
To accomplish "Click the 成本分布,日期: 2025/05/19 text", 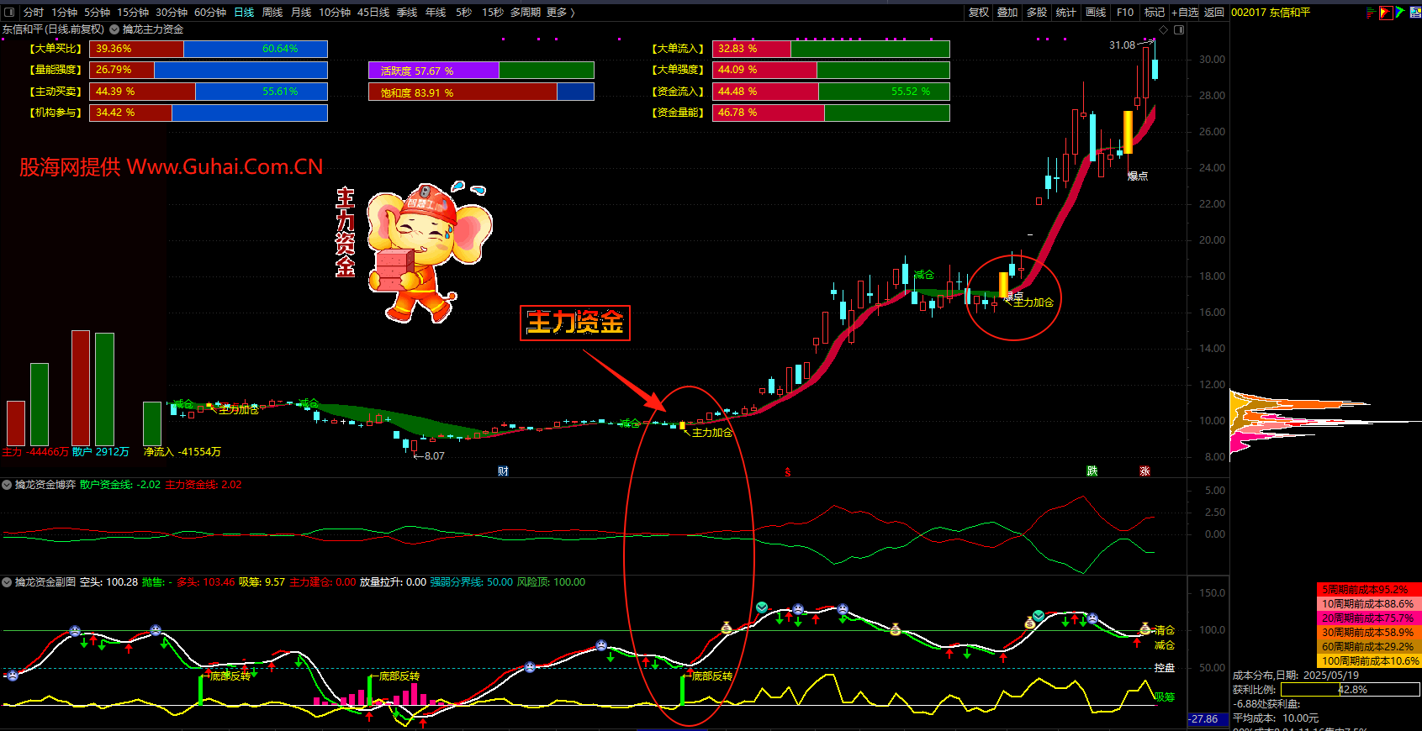I will [x=1296, y=676].
